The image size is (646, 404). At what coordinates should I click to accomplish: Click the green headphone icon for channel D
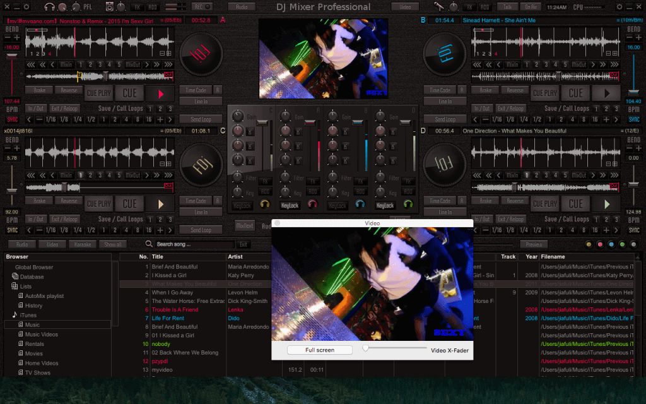click(x=408, y=204)
